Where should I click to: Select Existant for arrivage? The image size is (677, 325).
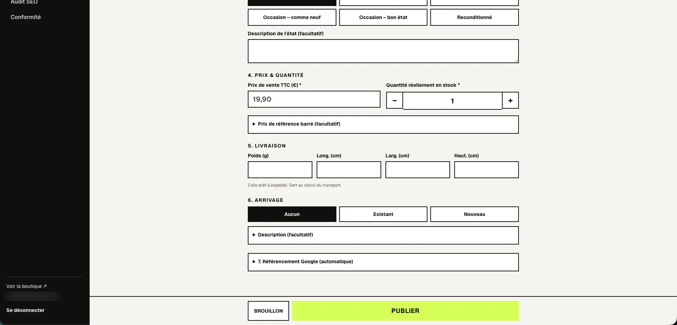[x=383, y=214]
